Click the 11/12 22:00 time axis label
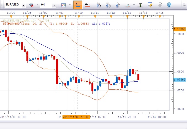 pos(127,117)
